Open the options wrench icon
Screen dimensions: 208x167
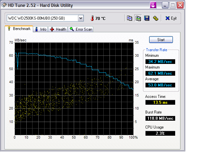(x=155, y=18)
